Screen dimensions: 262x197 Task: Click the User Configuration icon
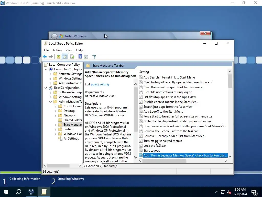(50, 88)
